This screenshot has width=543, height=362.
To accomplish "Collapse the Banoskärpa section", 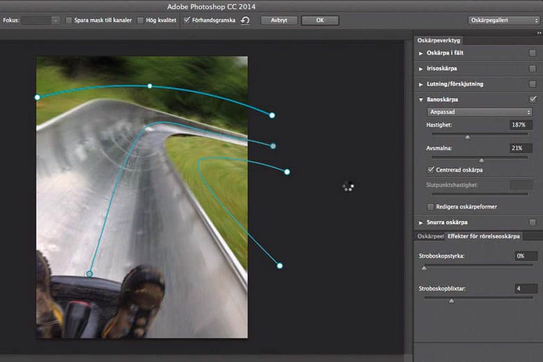I will tap(421, 99).
